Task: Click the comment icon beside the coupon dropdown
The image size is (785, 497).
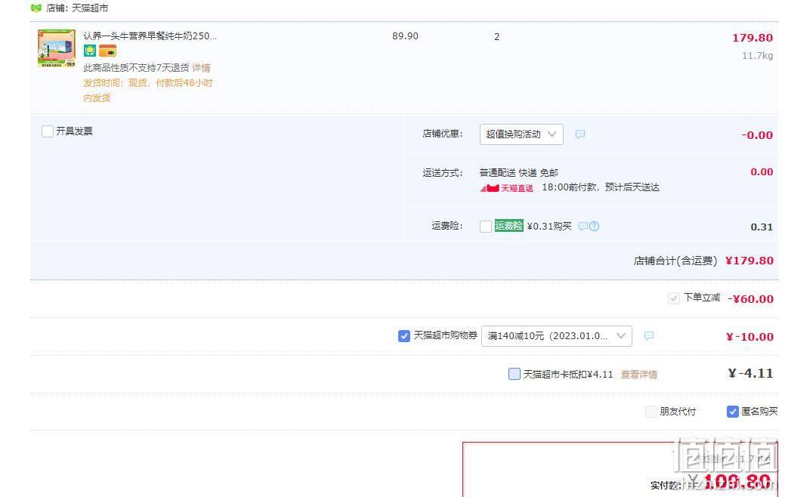Action: tap(648, 336)
